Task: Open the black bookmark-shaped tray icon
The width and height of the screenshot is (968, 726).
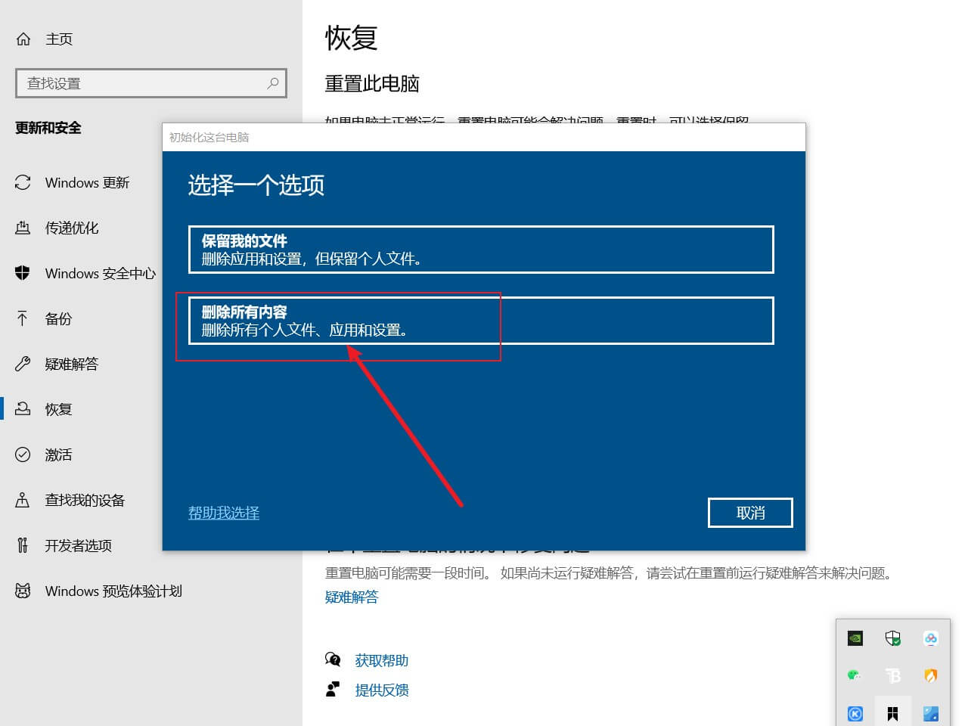Action: click(x=893, y=713)
